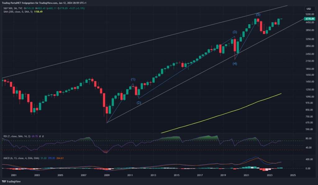Screen dimensions: 318x185
Task: Open the USD currency selector
Action: pos(310,9)
